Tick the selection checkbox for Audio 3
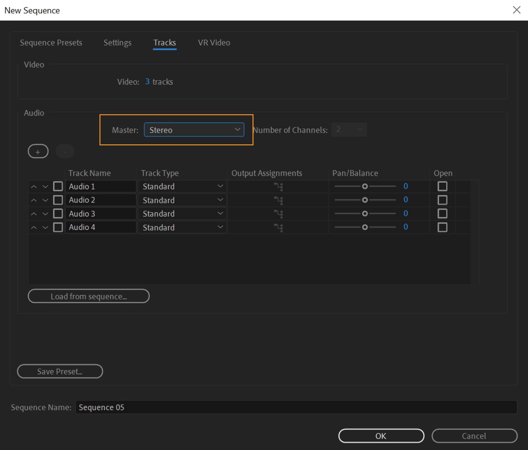The width and height of the screenshot is (528, 450). click(58, 214)
